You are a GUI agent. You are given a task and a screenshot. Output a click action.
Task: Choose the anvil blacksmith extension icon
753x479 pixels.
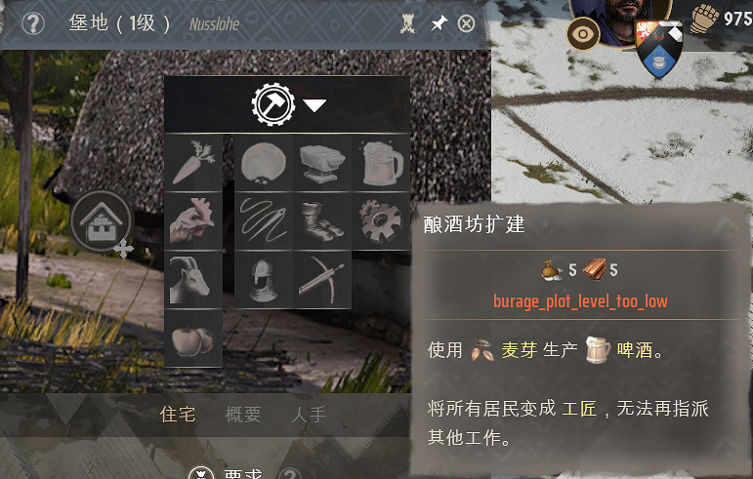tap(322, 163)
